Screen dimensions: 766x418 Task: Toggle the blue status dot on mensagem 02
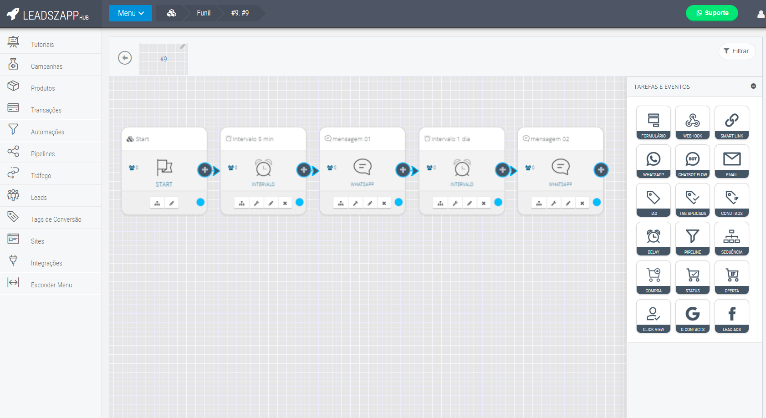597,202
